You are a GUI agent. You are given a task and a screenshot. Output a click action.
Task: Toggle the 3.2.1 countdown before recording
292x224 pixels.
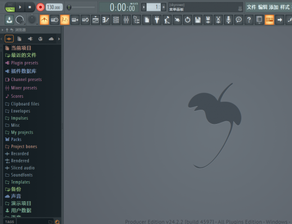pos(65,20)
